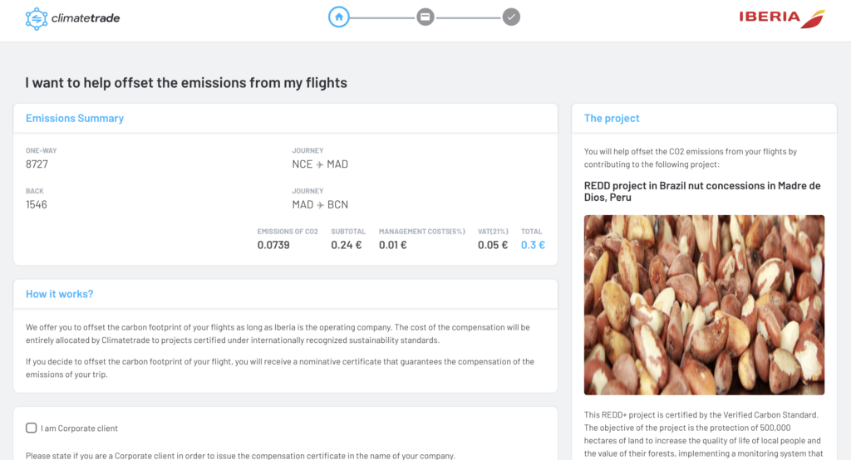The width and height of the screenshot is (851, 460).
Task: Click the Iberia airline logo
Action: (x=781, y=18)
